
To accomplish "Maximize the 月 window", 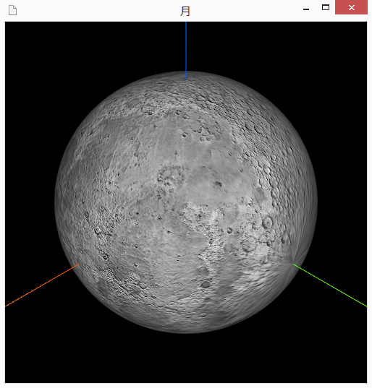I will [x=326, y=8].
